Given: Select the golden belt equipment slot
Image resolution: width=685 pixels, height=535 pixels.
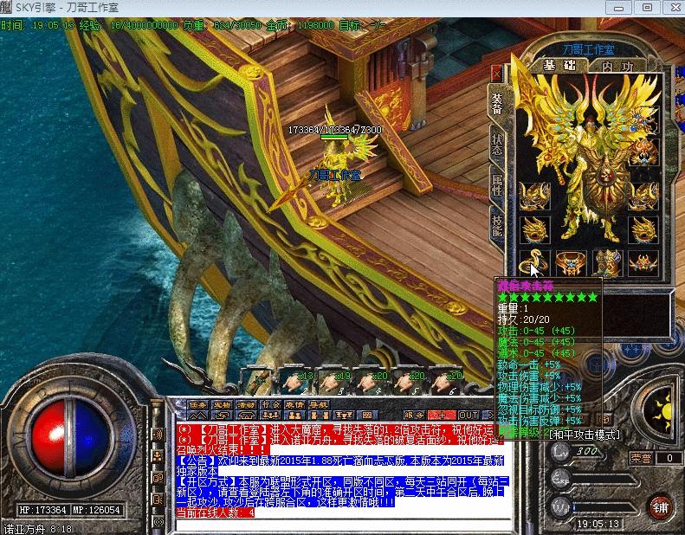Looking at the screenshot, I should (x=571, y=263).
